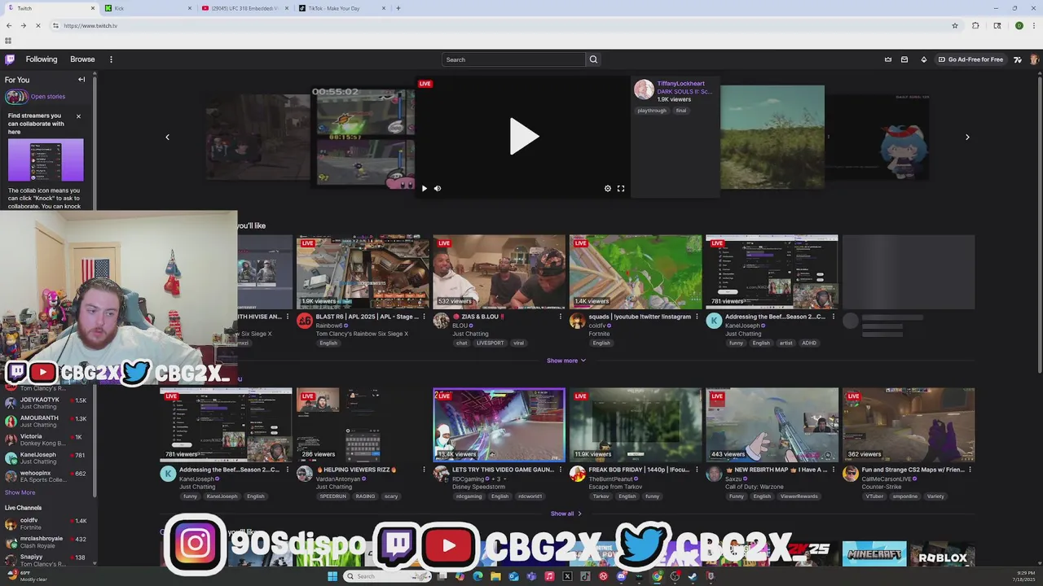Click Open stories link
This screenshot has height=586, width=1043.
(x=48, y=96)
